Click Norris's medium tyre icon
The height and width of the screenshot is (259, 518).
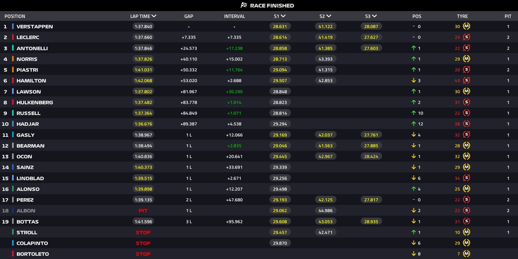point(466,59)
